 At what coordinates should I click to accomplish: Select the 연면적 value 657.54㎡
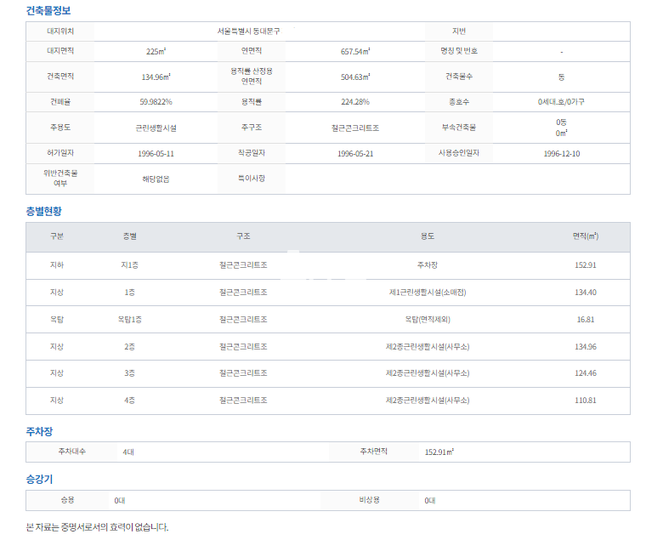pyautogui.click(x=355, y=51)
